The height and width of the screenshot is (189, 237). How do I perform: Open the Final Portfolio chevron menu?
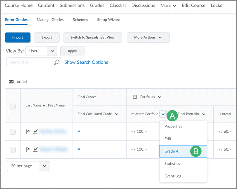click(x=204, y=114)
